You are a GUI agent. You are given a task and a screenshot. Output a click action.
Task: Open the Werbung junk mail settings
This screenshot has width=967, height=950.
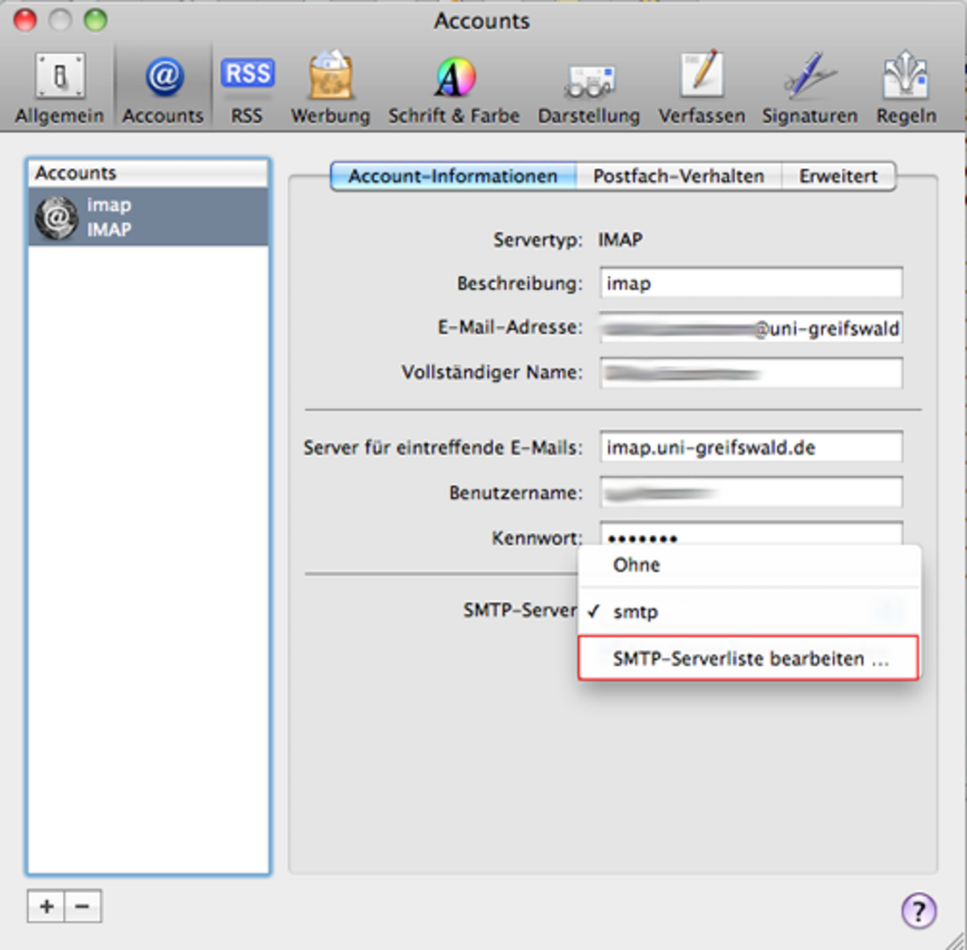click(330, 88)
